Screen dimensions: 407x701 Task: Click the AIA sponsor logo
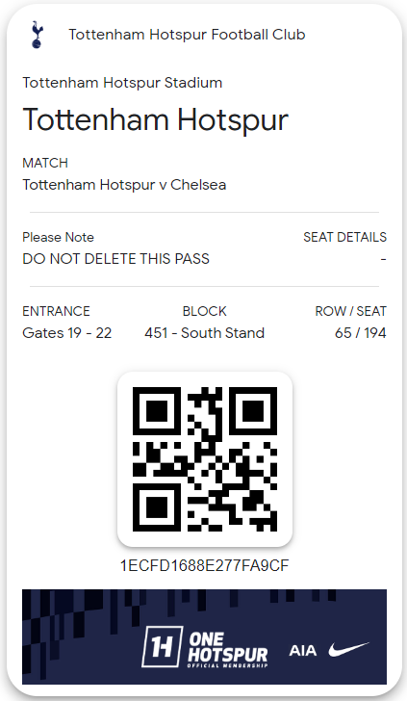tap(303, 651)
